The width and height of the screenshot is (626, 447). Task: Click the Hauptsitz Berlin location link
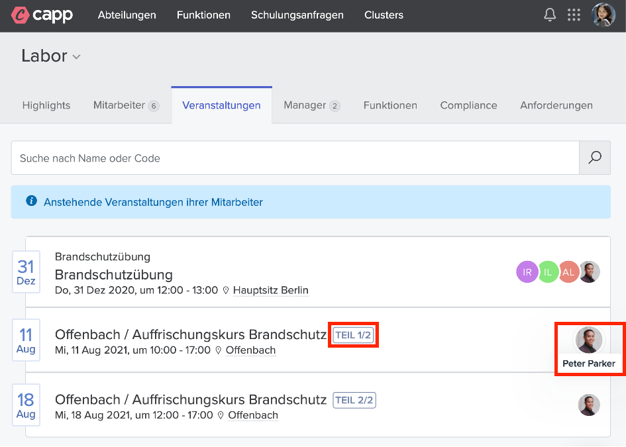coord(271,290)
